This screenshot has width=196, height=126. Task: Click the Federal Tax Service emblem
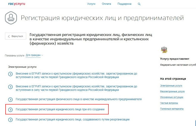coord(164,50)
